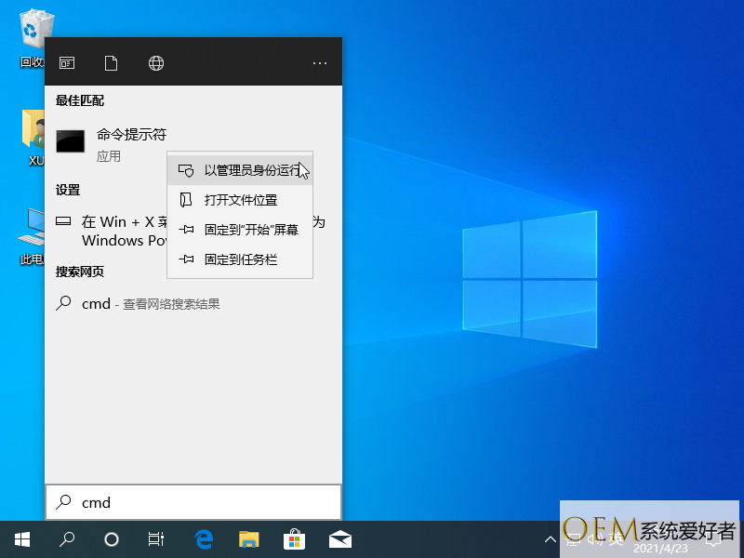Open the search panel more options ellipsis
This screenshot has width=744, height=558.
pos(320,63)
